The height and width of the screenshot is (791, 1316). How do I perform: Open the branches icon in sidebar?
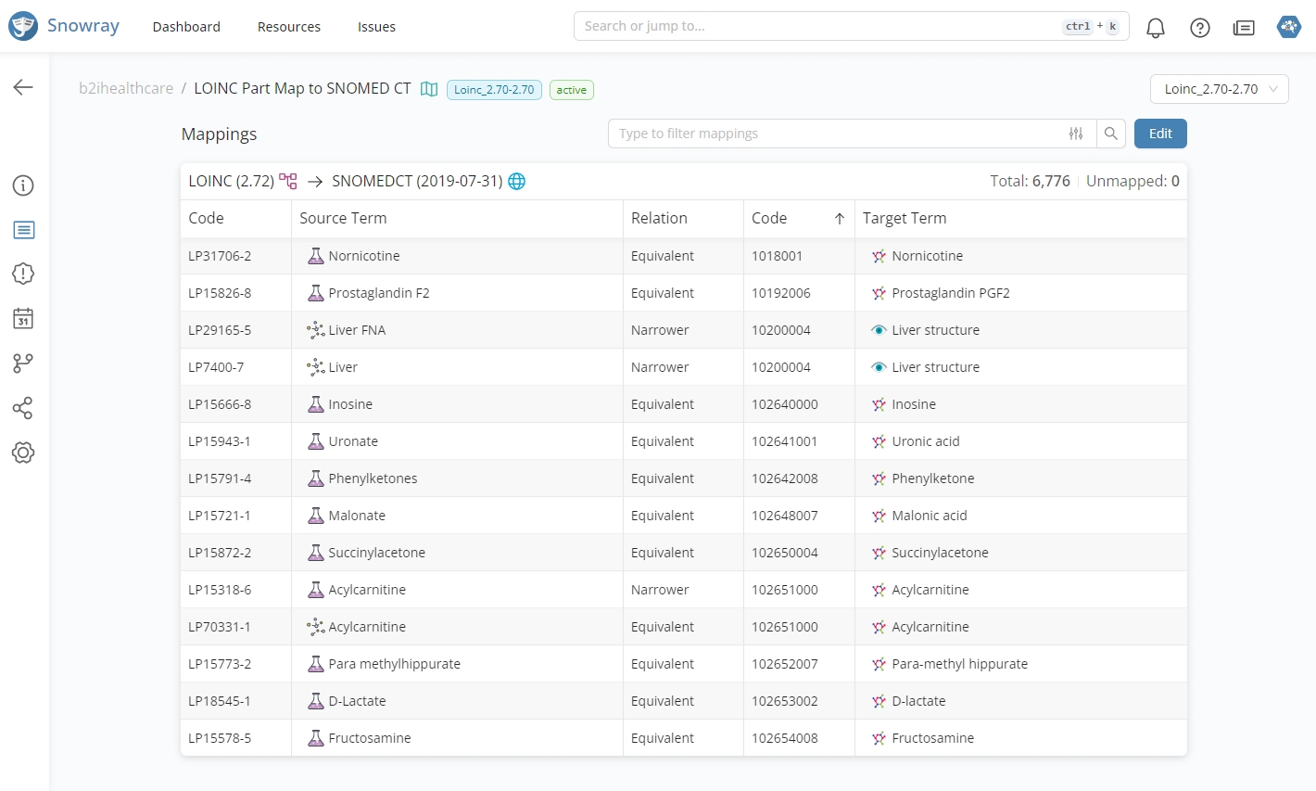tap(23, 364)
